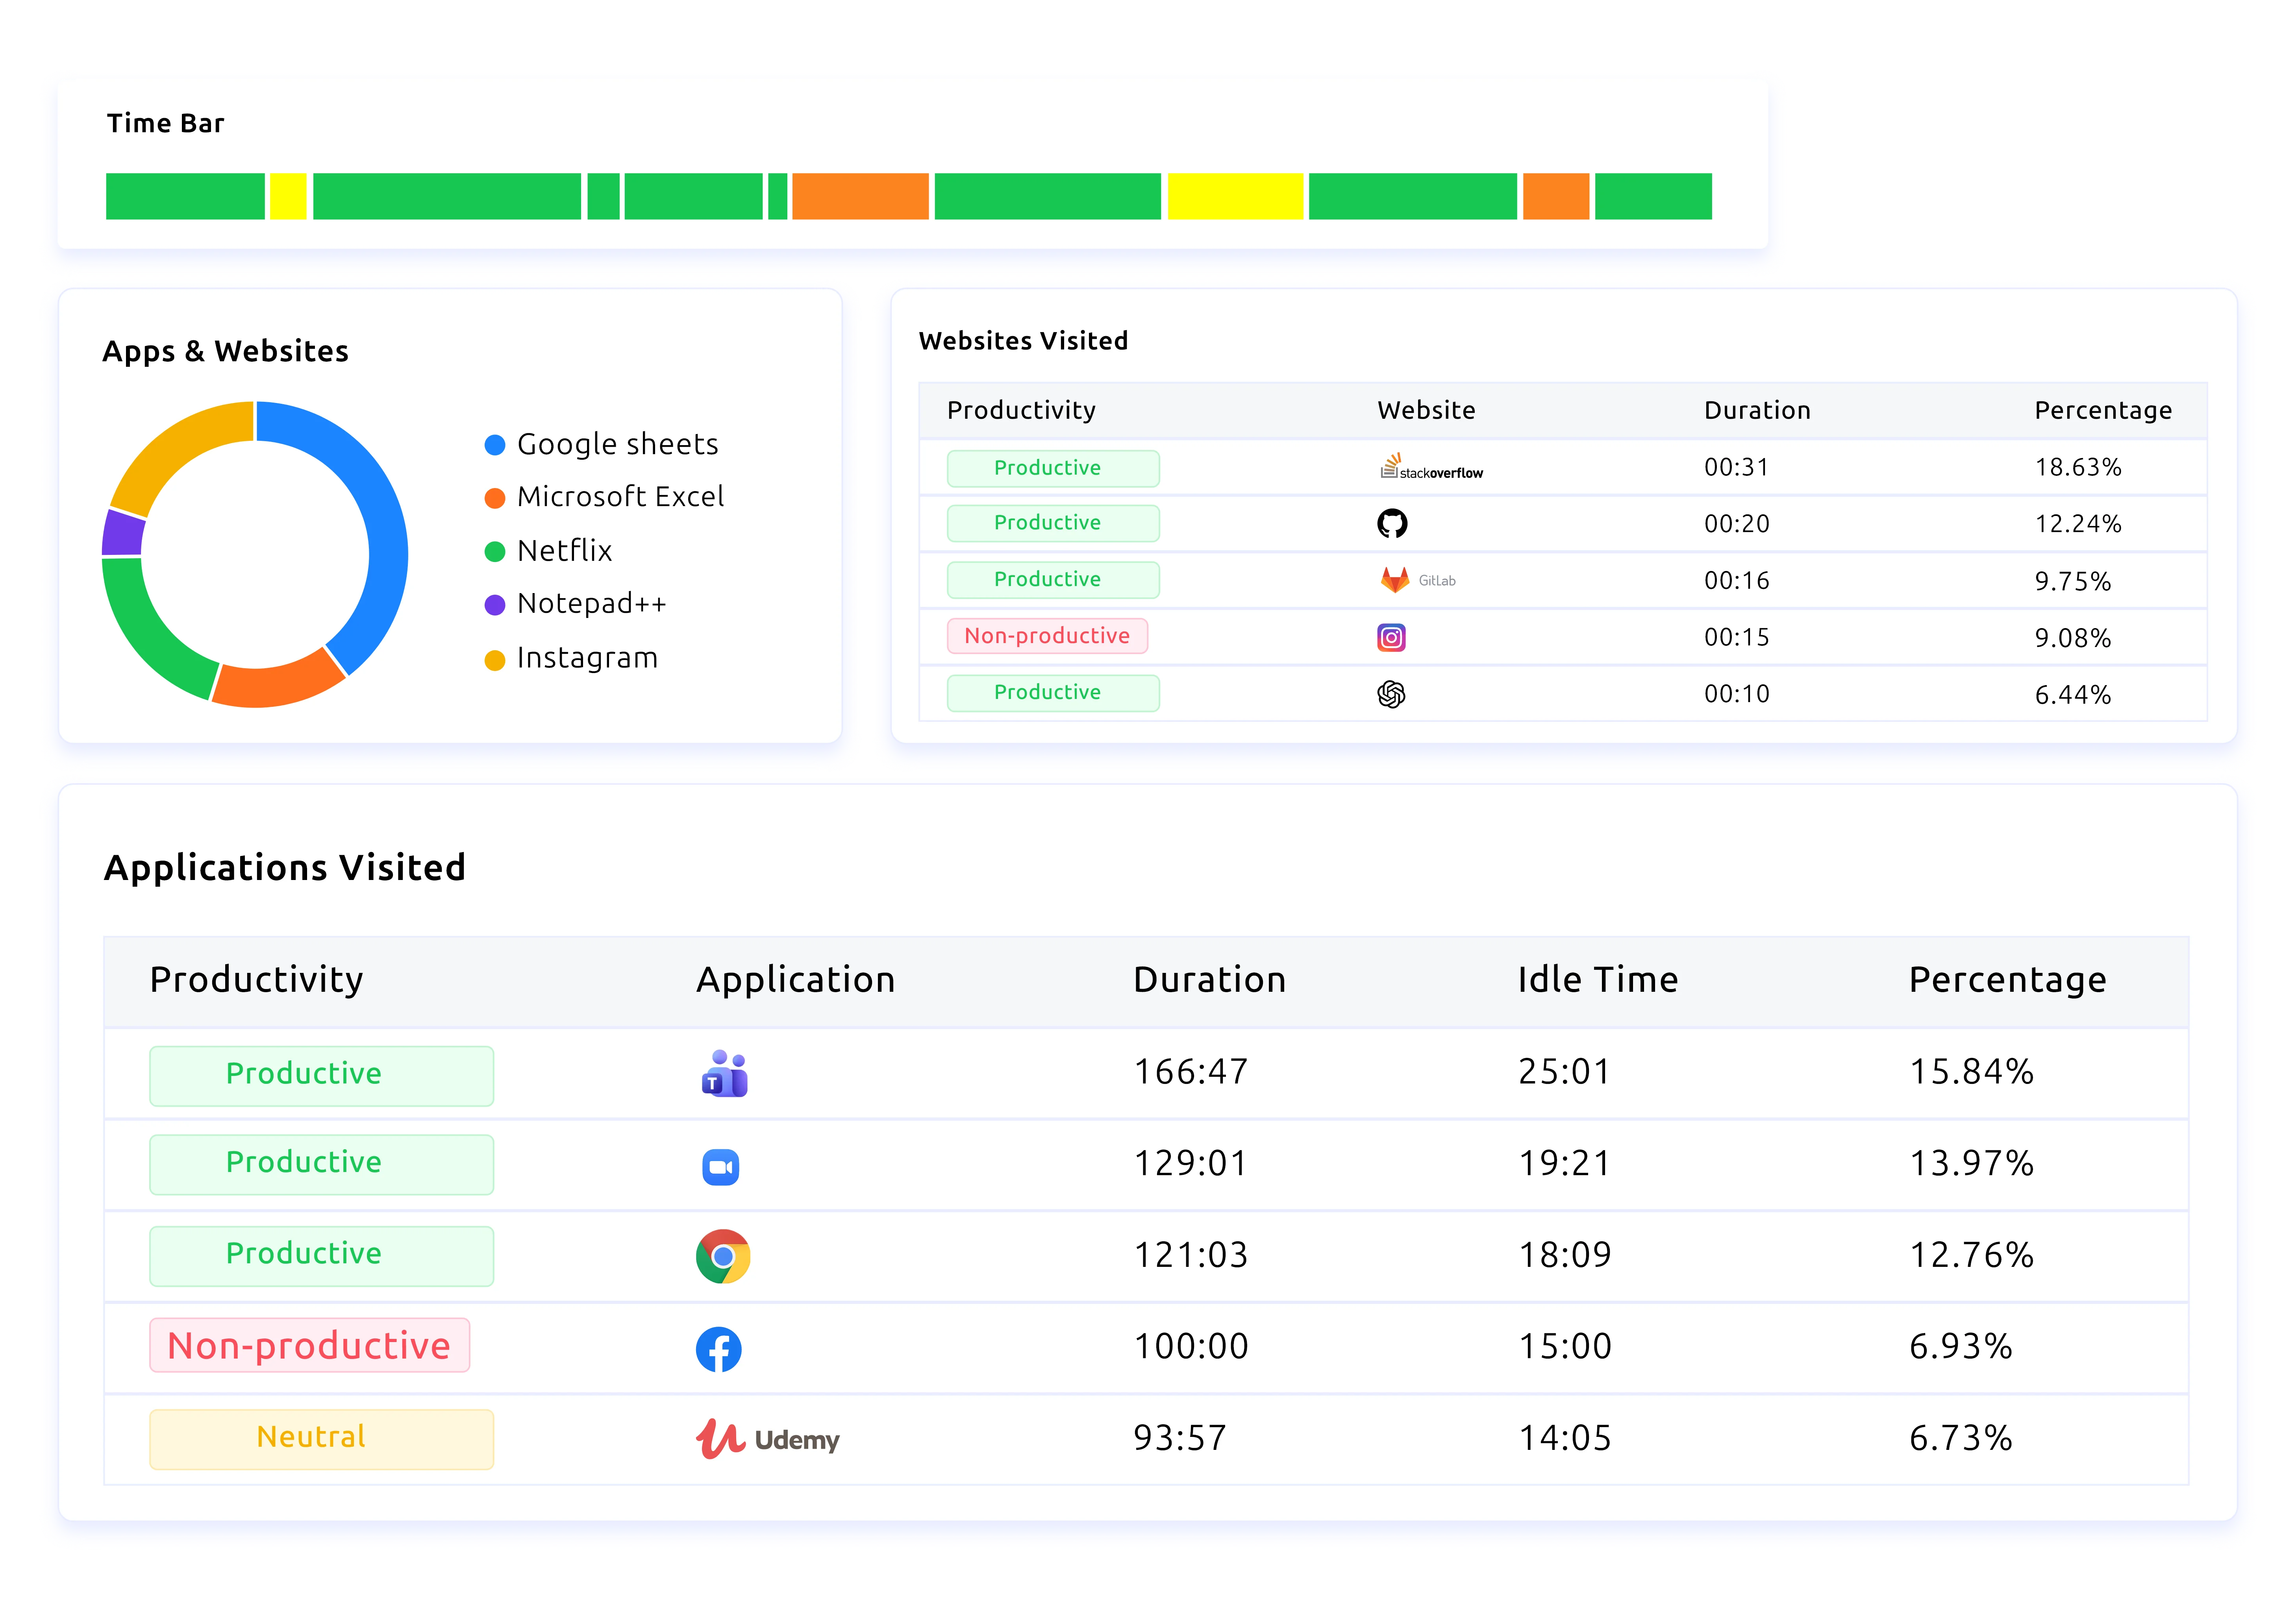Toggle the Productive badge for Stack Overflow
The height and width of the screenshot is (1601, 2296).
point(1052,468)
